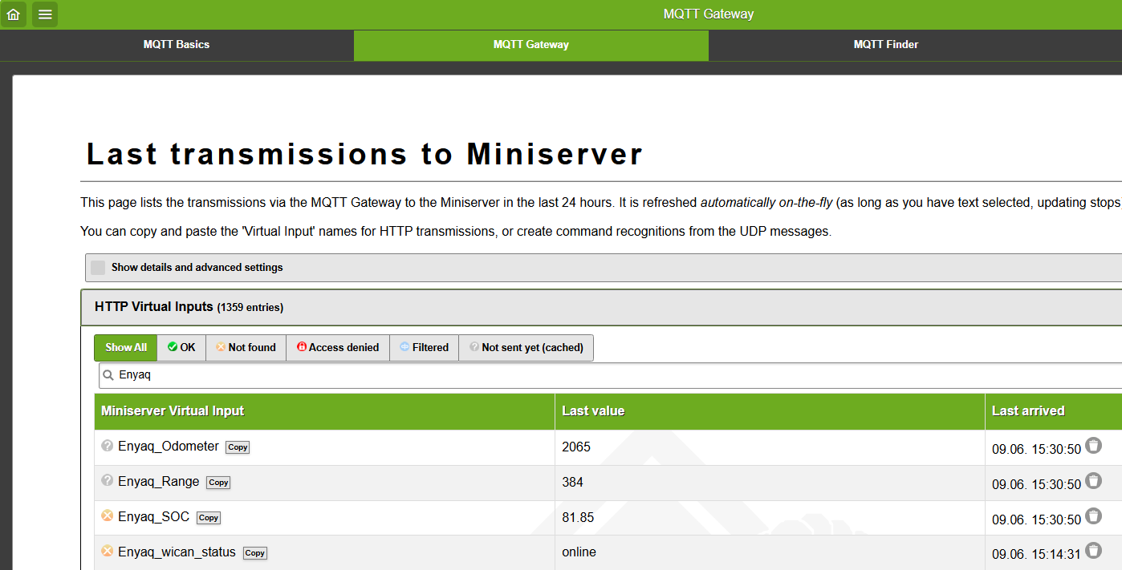Delete the Enyaq_Range entry via trash icon
1122x570 pixels.
pyautogui.click(x=1093, y=480)
